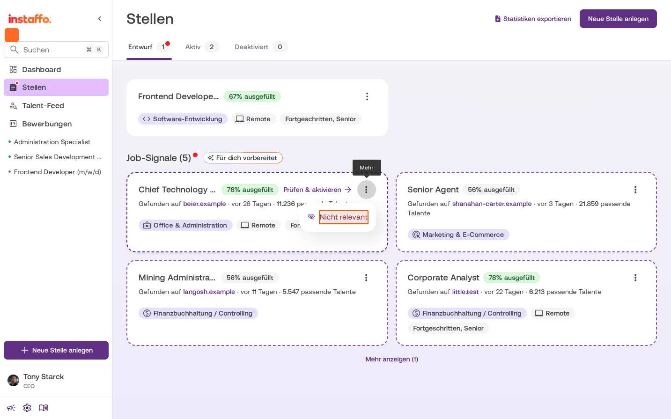Click the search magnifier icon
The image size is (671, 419).
click(x=15, y=50)
